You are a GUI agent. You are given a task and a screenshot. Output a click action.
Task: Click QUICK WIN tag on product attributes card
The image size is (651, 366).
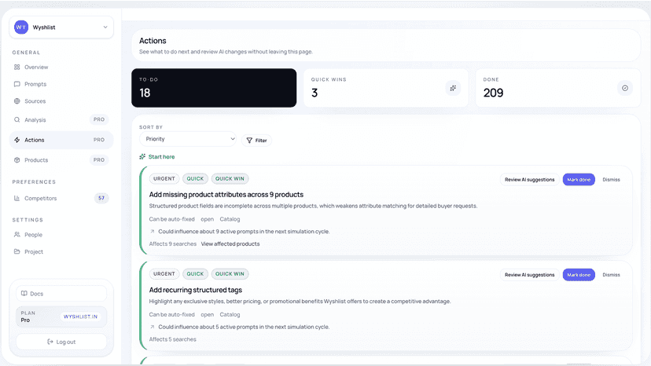(x=230, y=178)
